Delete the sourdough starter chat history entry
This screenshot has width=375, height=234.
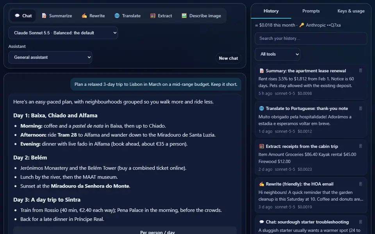[361, 222]
